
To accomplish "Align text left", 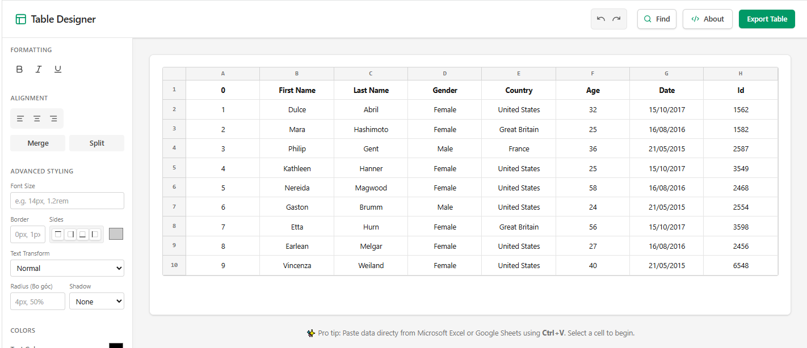I will coord(20,118).
